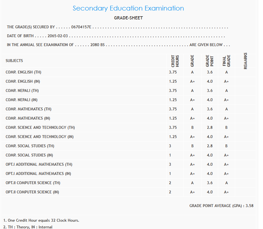Viewport: 263px width, 229px height.
Task: Select the COMP. ENGLISH (TH) subject row
Action: pyautogui.click(x=23, y=72)
